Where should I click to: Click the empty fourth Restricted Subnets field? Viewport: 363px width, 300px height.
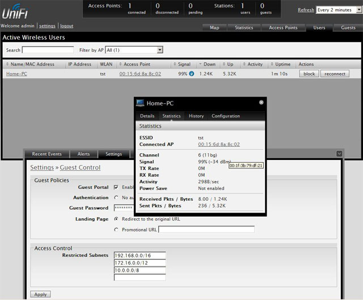point(140,277)
